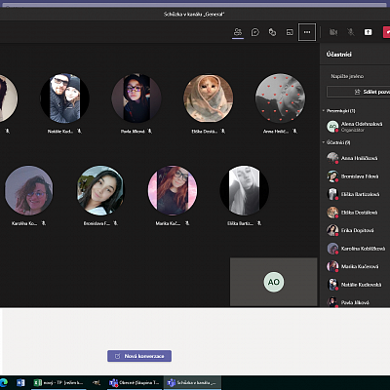Image resolution: width=390 pixels, height=390 pixels.
Task: Open the more actions ellipsis menu
Action: tap(307, 32)
